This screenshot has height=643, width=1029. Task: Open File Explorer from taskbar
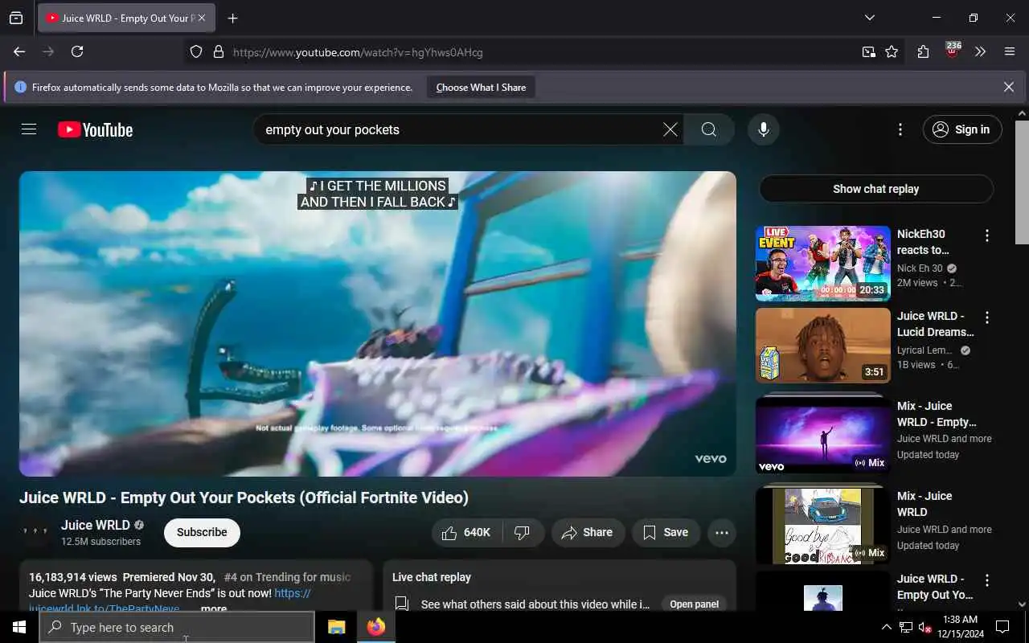pyautogui.click(x=336, y=627)
